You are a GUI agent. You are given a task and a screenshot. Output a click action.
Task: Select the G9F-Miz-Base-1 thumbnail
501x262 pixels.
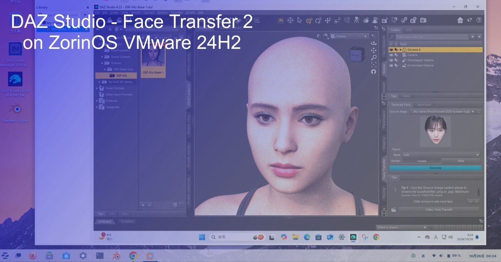pyautogui.click(x=153, y=60)
